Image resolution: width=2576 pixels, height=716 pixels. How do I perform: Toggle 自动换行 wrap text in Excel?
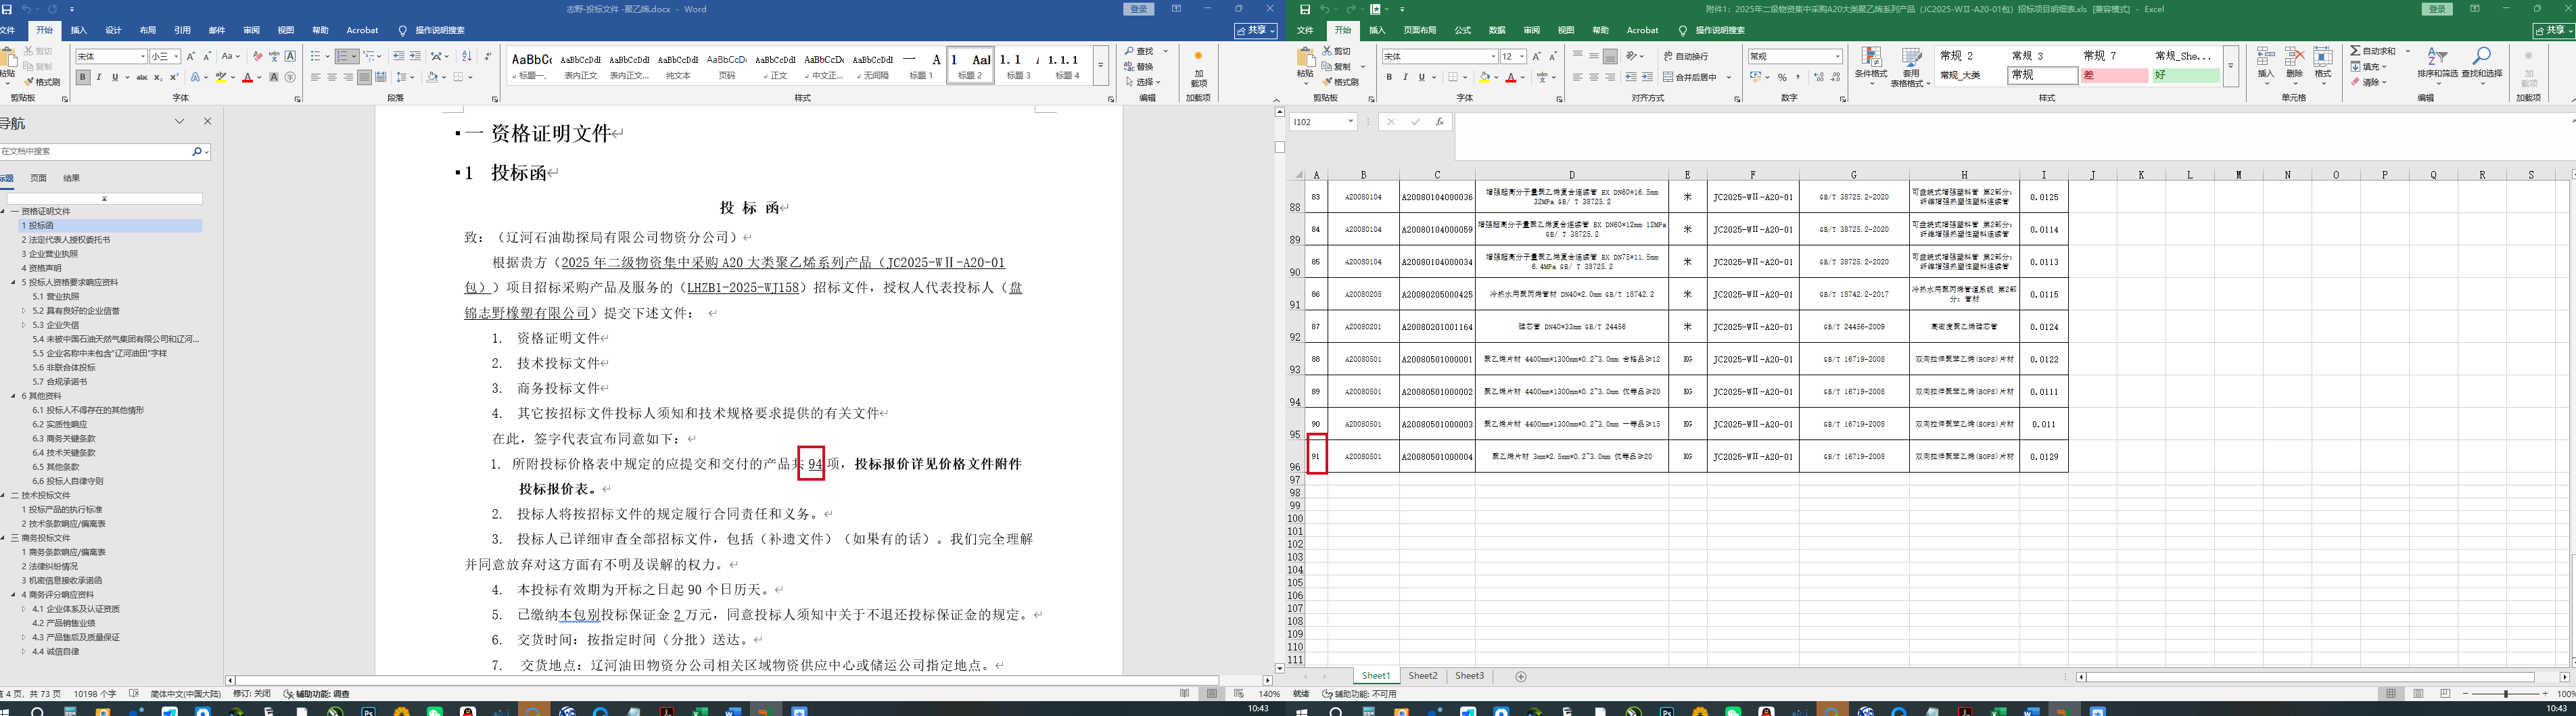[x=1686, y=56]
